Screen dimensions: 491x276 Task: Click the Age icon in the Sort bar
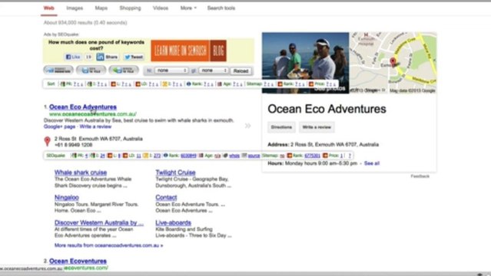tap(220, 84)
